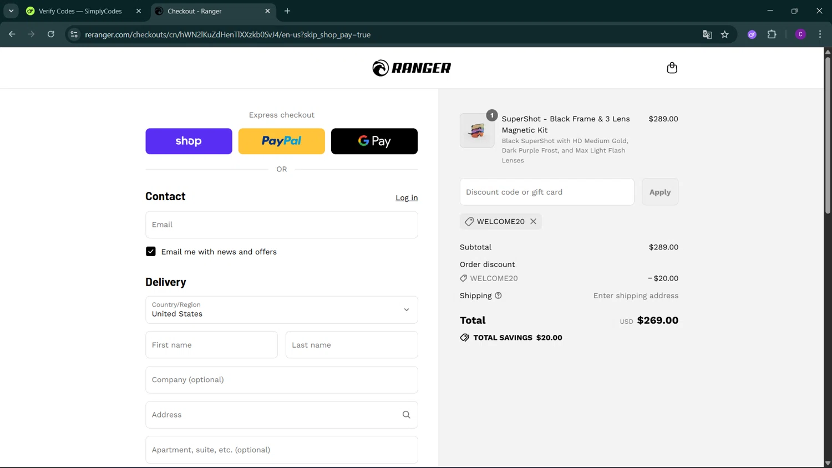Click the total price $269.00
This screenshot has height=468, width=832.
pos(657,321)
